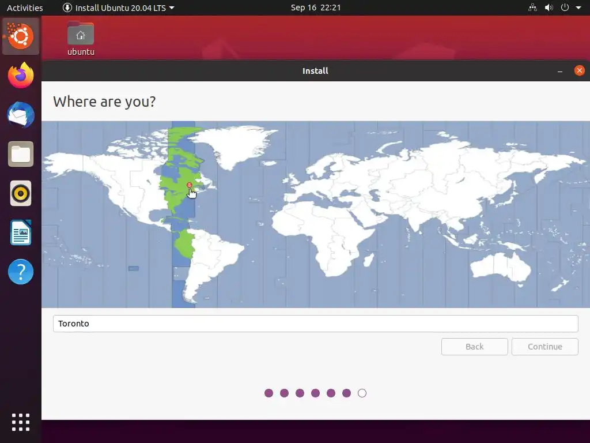590x443 pixels.
Task: Open the Ubuntu installer icon in dock
Action: pyautogui.click(x=21, y=36)
